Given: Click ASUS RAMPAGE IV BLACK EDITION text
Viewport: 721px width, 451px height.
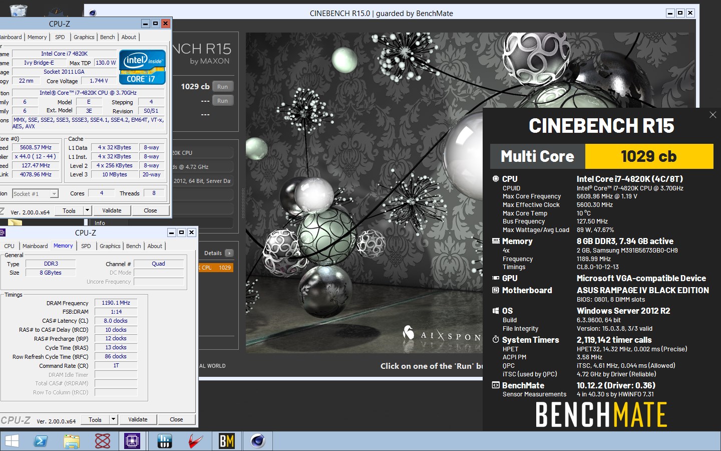Looking at the screenshot, I should pyautogui.click(x=643, y=290).
